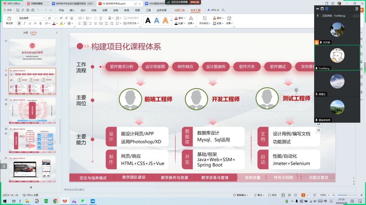Image resolution: width=366 pixels, height=205 pixels.
Task: Expand the 智能美化 dropdown
Action: 241,195
